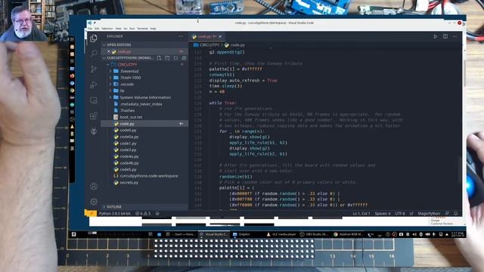Open the application launcher in OS taskbar
The height and width of the screenshot is (272, 484).
[74, 234]
